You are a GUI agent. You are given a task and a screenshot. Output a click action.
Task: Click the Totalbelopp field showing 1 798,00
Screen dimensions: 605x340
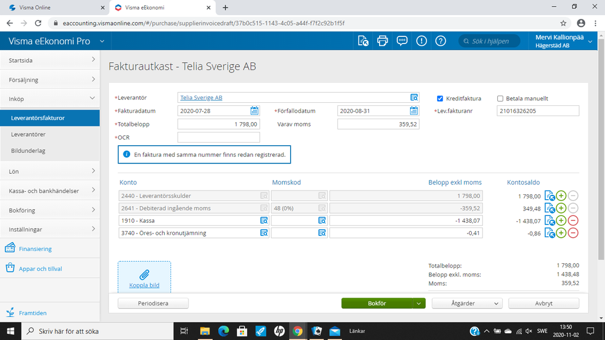pyautogui.click(x=219, y=124)
